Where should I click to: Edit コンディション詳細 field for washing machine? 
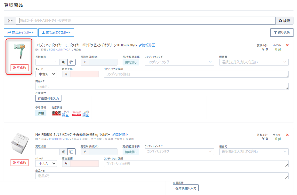(196, 164)
